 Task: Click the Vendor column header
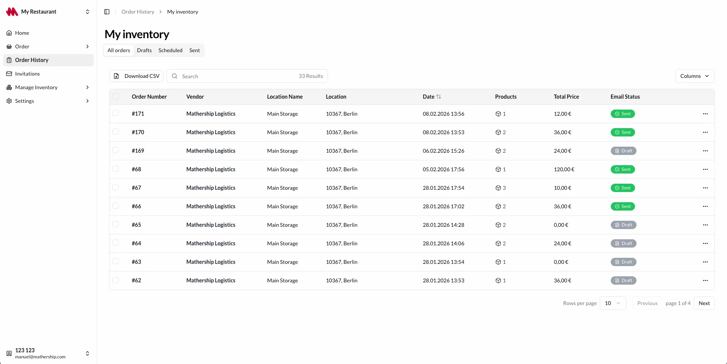pyautogui.click(x=195, y=97)
